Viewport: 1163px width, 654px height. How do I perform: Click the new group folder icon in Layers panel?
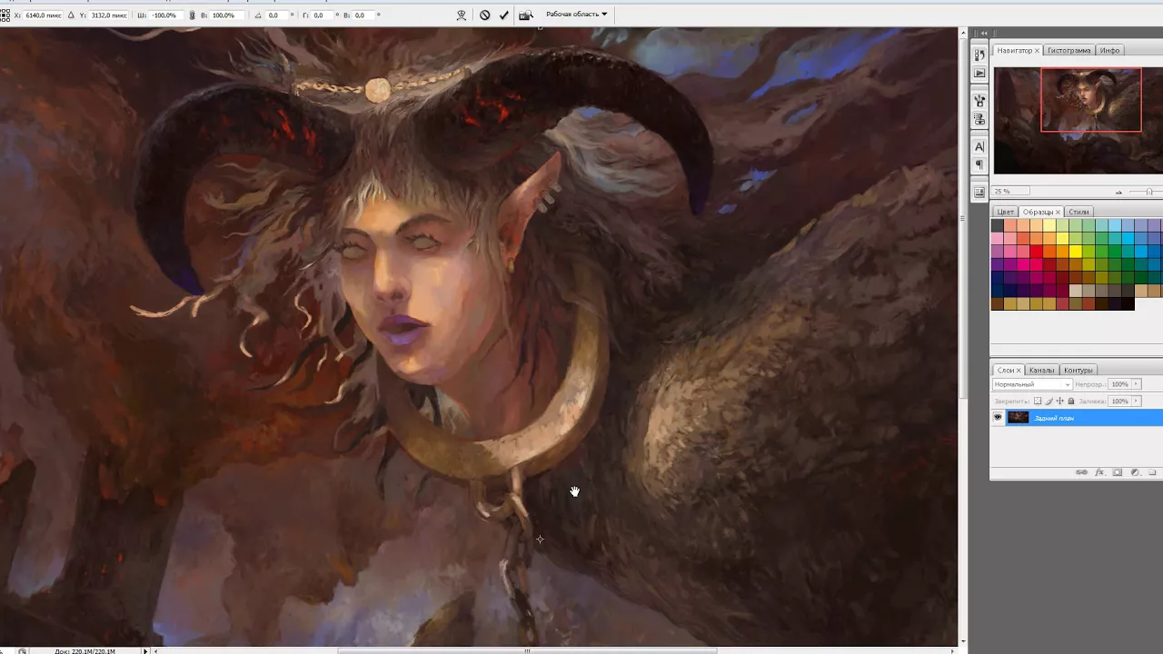pyautogui.click(x=1152, y=472)
